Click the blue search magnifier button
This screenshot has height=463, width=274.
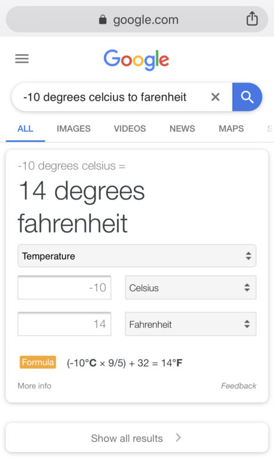(247, 97)
